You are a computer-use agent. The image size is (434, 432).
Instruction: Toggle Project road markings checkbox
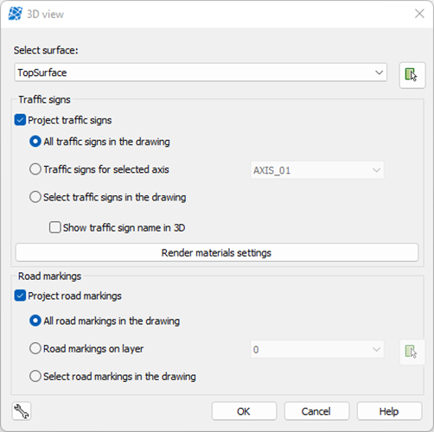tap(20, 295)
